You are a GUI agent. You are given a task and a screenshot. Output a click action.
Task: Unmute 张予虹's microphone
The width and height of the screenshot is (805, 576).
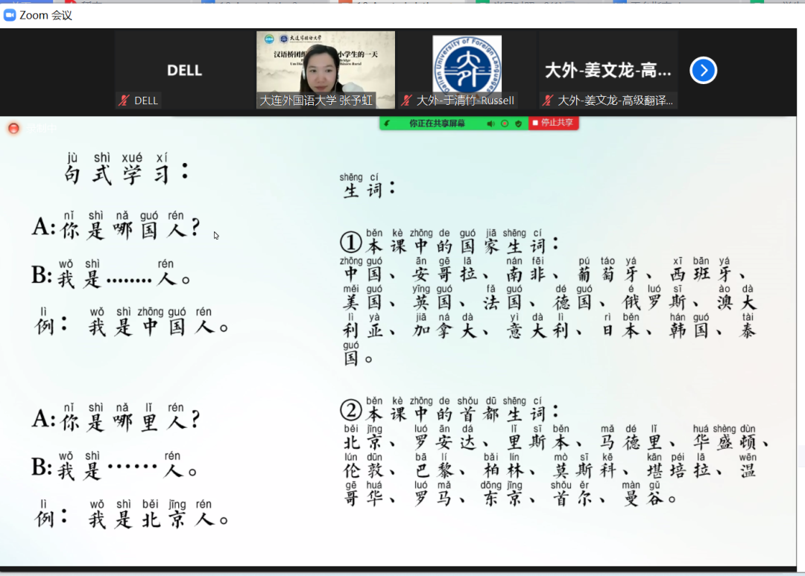point(259,100)
